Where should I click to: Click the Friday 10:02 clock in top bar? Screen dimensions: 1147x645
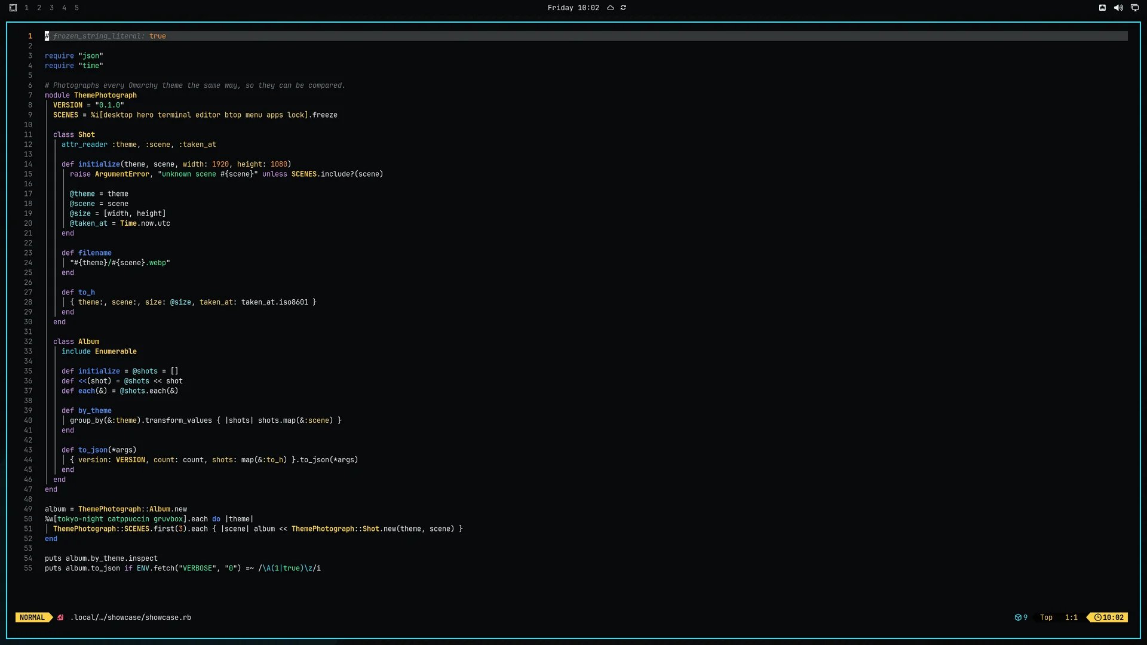click(573, 8)
